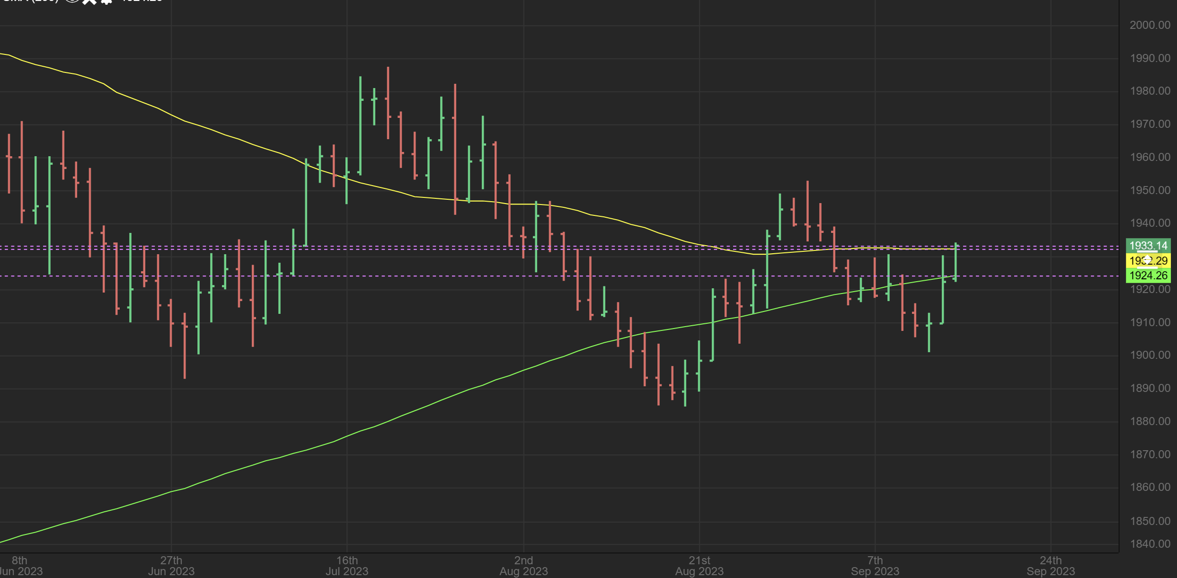Image resolution: width=1177 pixels, height=578 pixels.
Task: Click the SMA indicator settings gear icon
Action: [107, 1]
